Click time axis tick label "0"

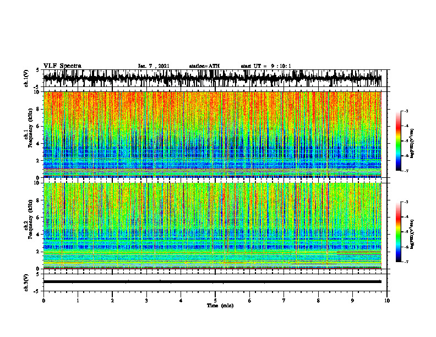(x=43, y=301)
